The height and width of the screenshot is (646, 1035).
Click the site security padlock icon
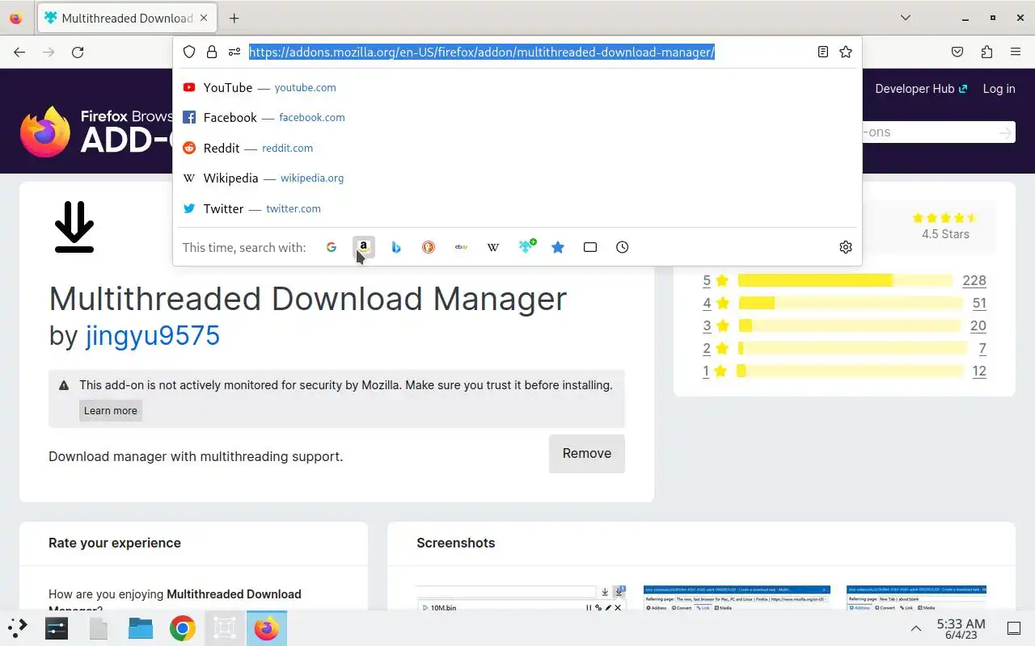[212, 52]
